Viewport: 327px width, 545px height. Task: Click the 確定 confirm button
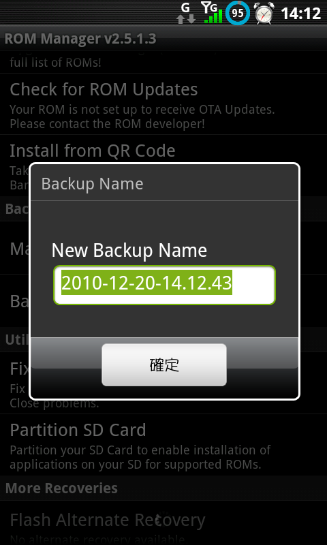[x=164, y=364]
